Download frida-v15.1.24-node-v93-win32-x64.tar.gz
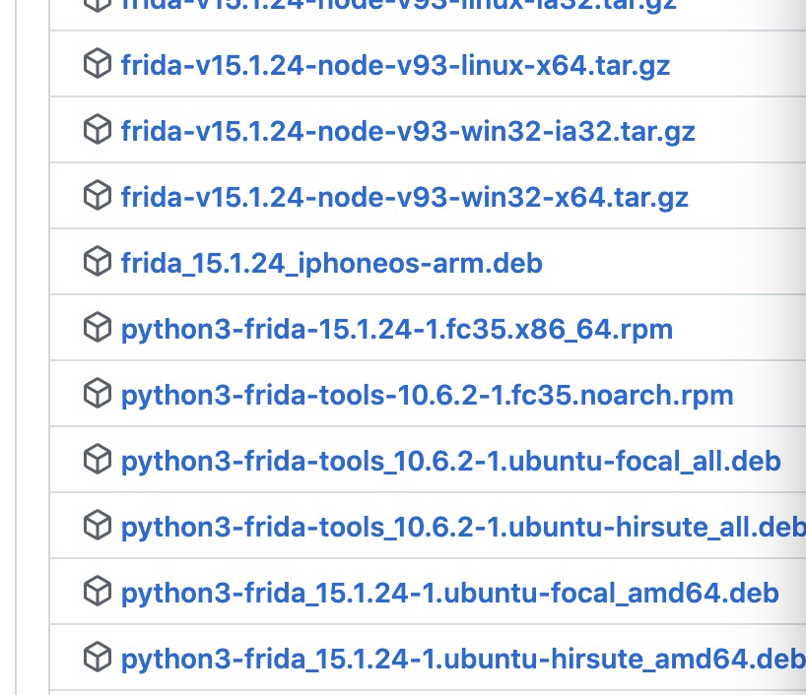The image size is (806, 695). [x=404, y=198]
